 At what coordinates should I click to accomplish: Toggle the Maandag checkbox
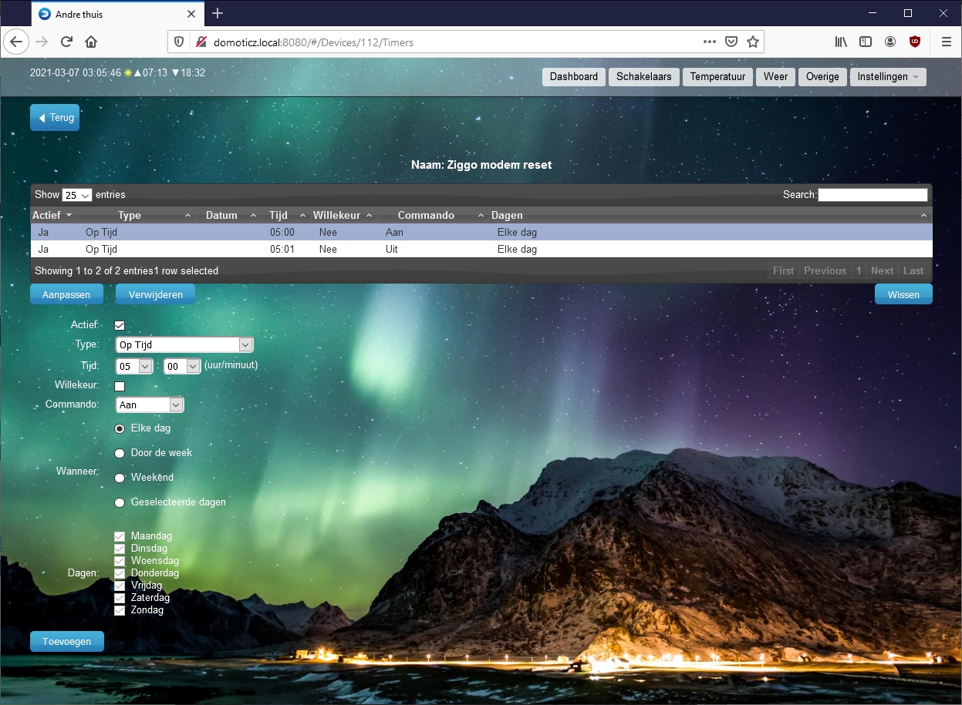pyautogui.click(x=120, y=536)
